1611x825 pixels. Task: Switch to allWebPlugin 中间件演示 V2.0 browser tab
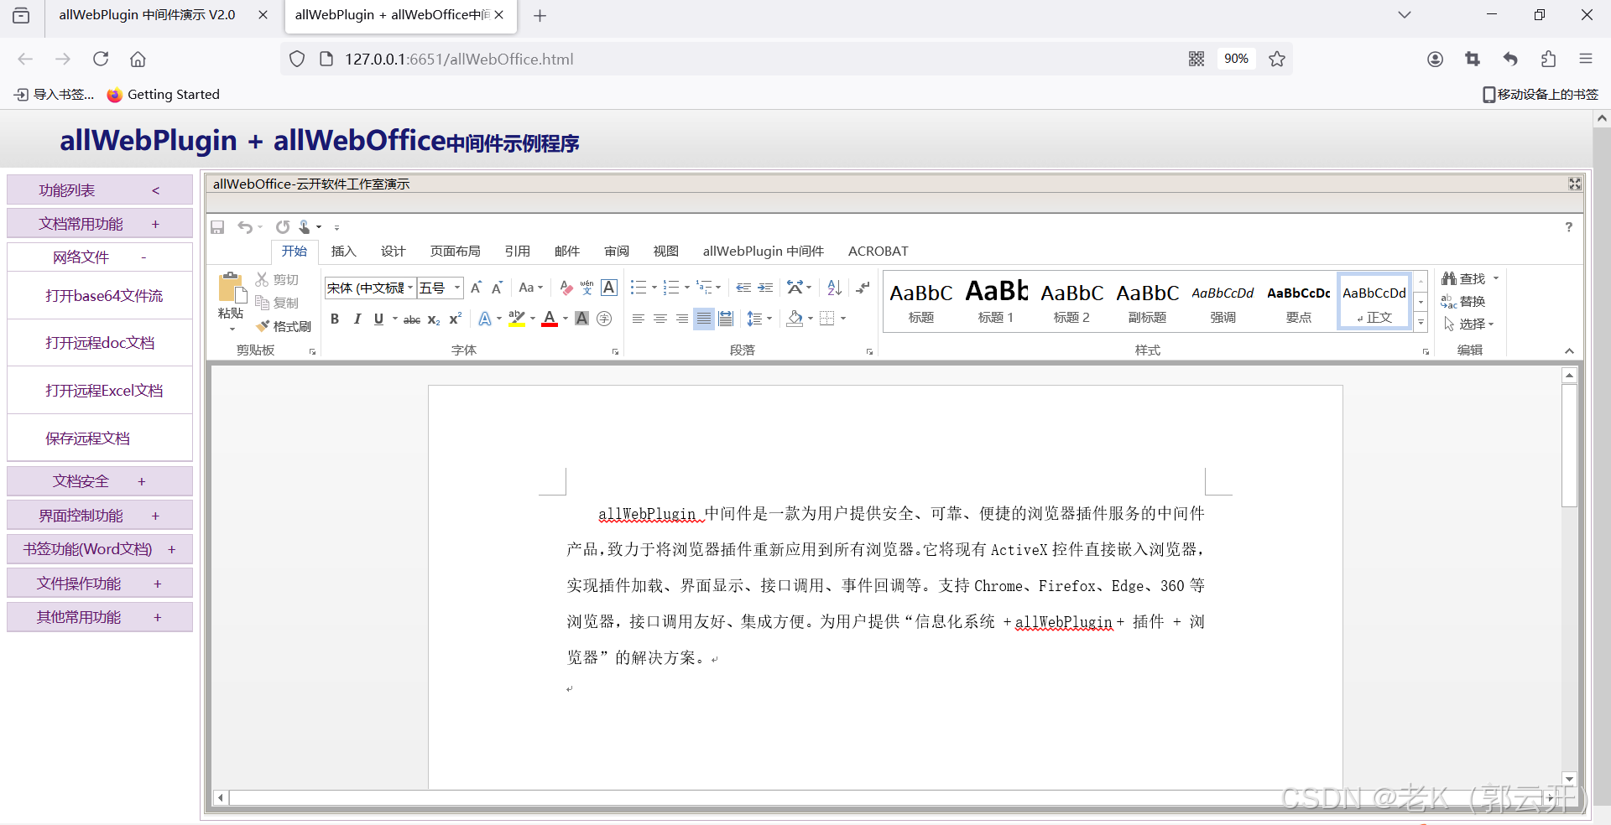pos(147,15)
